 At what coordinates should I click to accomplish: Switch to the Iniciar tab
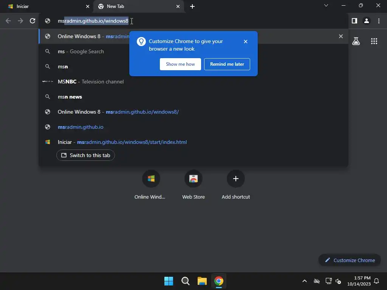46,6
